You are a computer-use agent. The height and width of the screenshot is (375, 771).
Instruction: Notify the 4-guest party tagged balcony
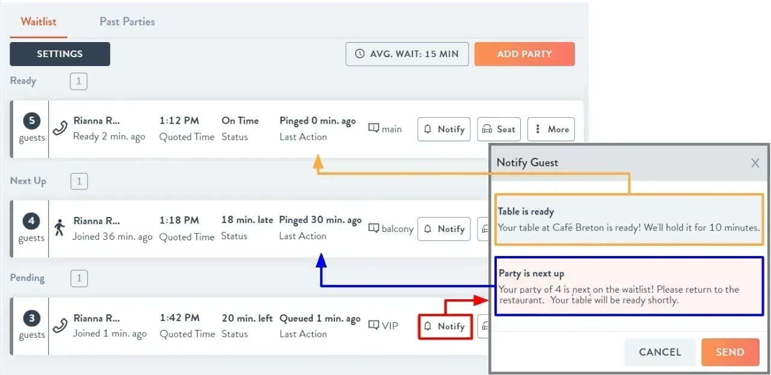[x=444, y=229]
